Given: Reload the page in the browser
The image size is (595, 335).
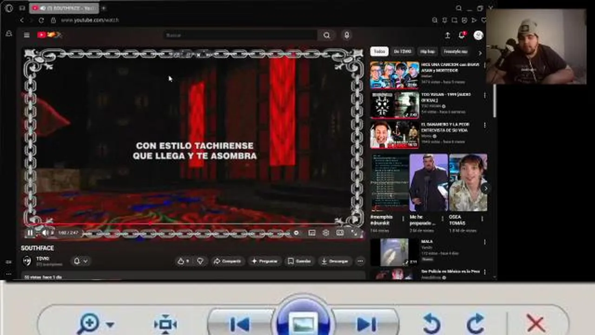Looking at the screenshot, I should pyautogui.click(x=41, y=20).
